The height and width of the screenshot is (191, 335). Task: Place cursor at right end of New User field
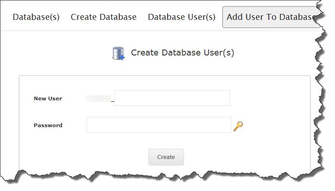point(226,98)
